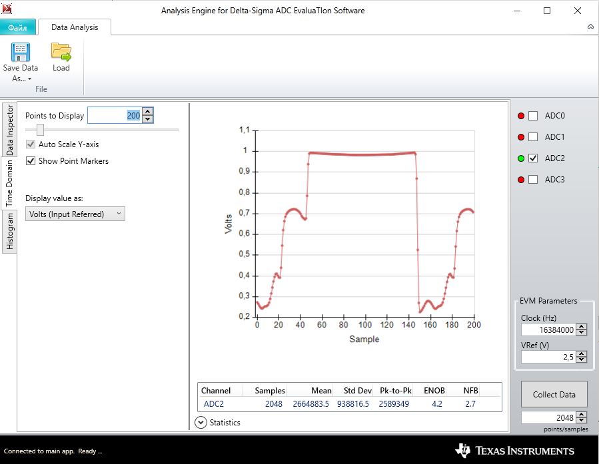Screen dimensions: 599x464
Task: Uncheck Show Point Markers
Action: (x=31, y=161)
